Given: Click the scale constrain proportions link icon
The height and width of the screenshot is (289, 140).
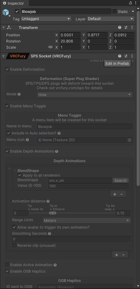Looking at the screenshot, I should (x=50, y=47).
